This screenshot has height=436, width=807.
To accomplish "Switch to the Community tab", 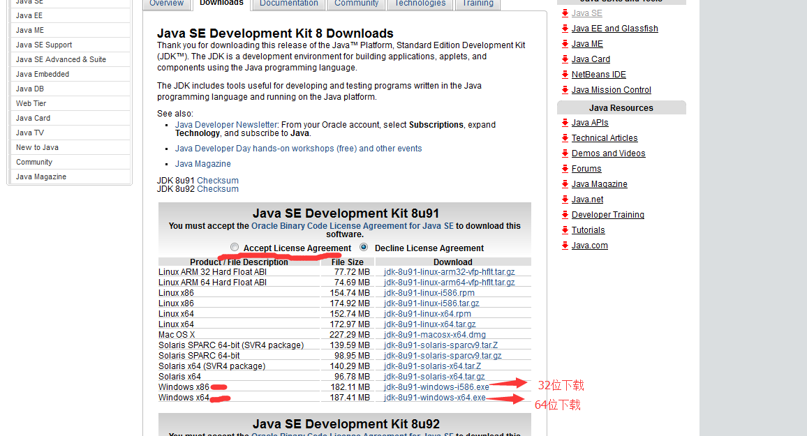I will (356, 3).
